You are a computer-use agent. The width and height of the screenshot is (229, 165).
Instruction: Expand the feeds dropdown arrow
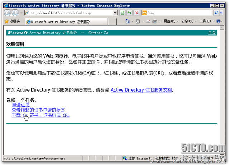(143, 21)
